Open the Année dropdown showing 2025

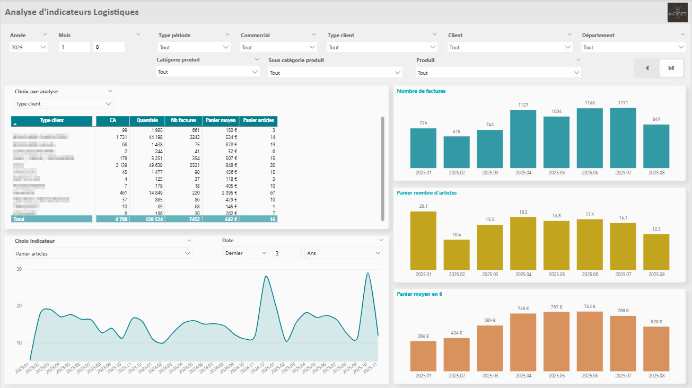[29, 47]
